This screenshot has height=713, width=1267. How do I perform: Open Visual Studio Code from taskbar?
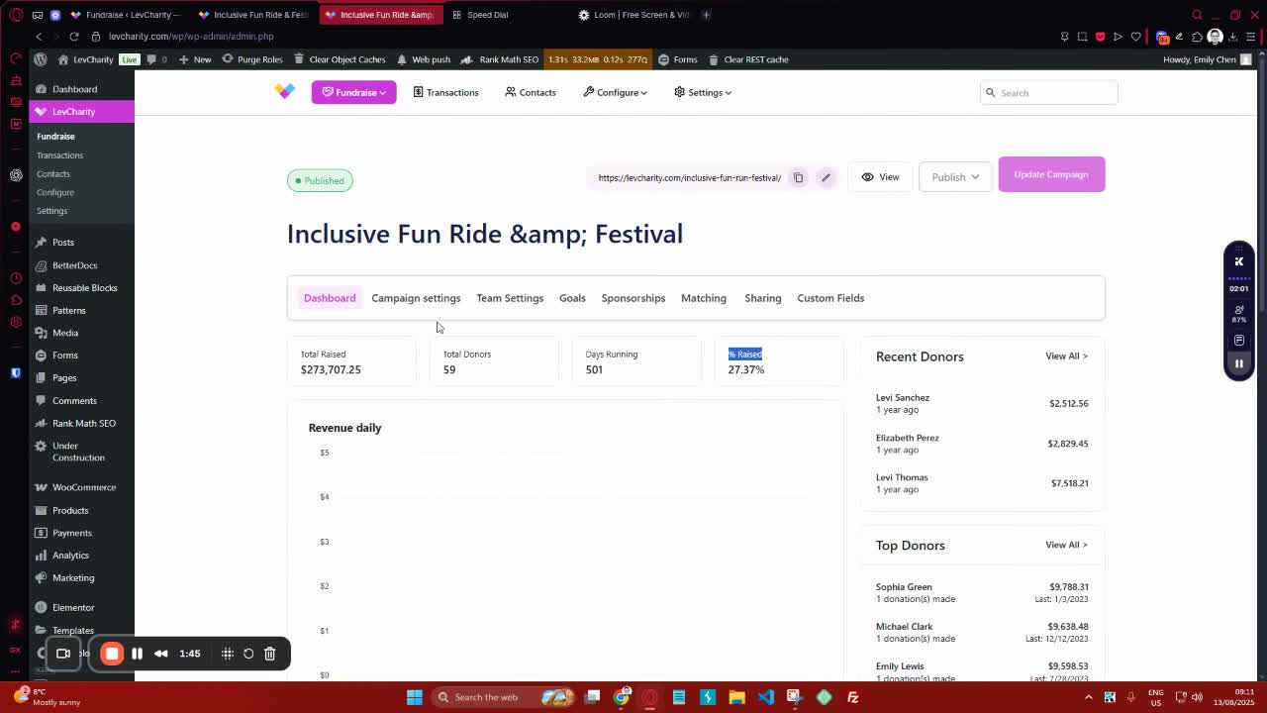point(766,697)
